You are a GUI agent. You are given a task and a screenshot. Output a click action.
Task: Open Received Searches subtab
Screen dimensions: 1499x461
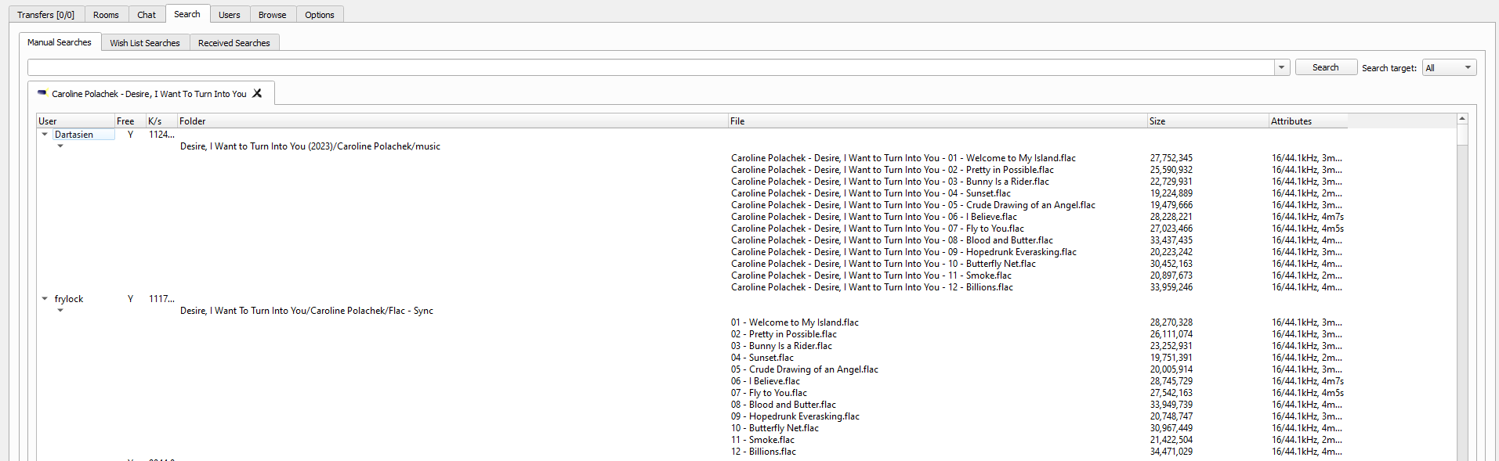(x=234, y=43)
